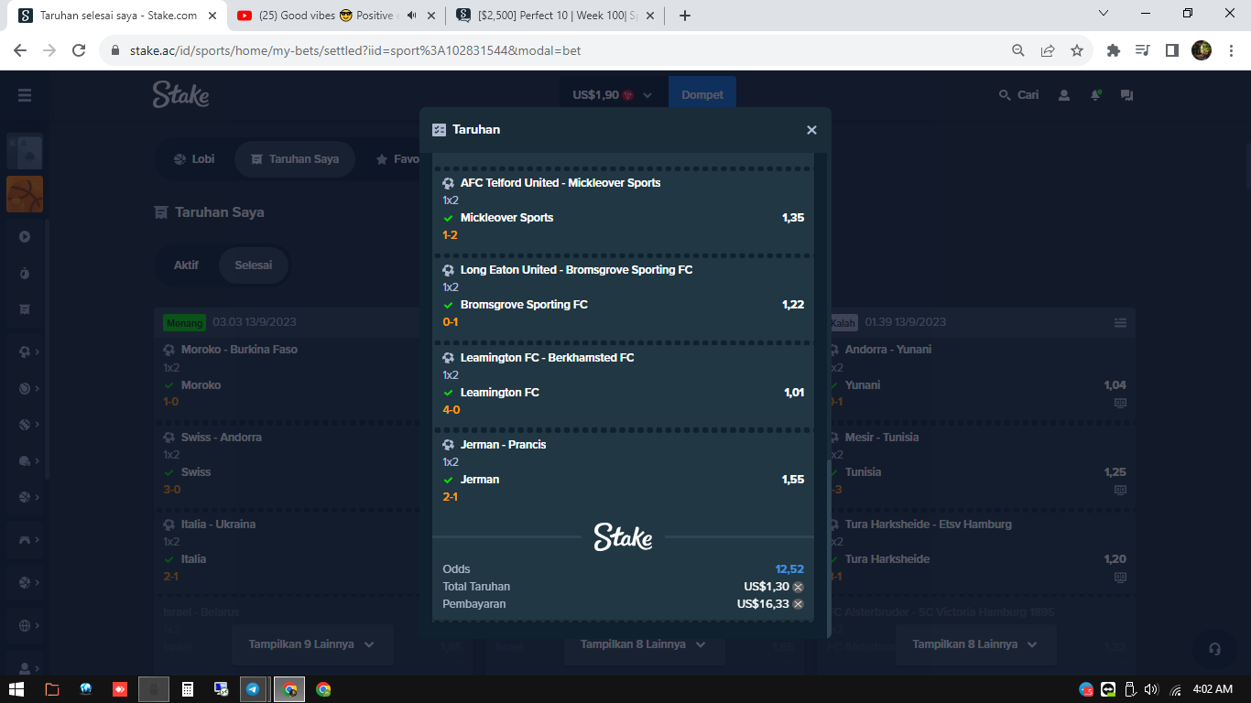This screenshot has height=703, width=1251.
Task: Open the hamburger sidebar menu
Action: [x=25, y=95]
